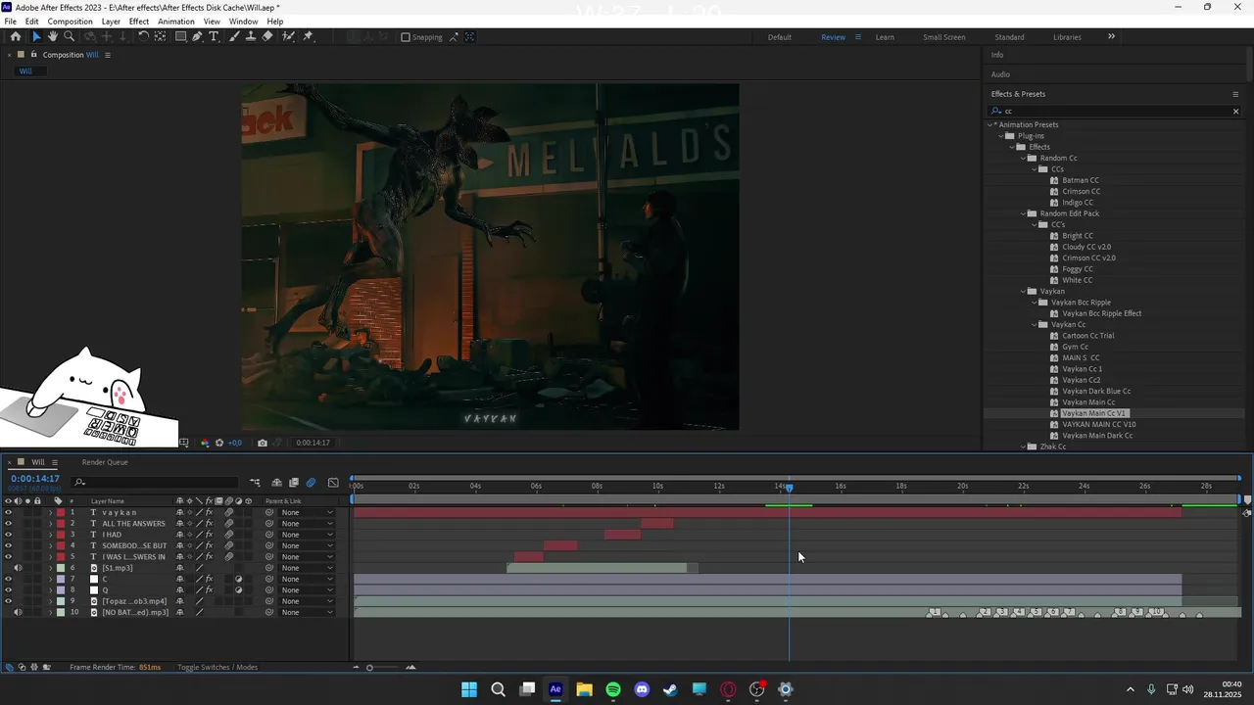
Task: Open composition mini-flowchart icon in timeline
Action: [255, 483]
